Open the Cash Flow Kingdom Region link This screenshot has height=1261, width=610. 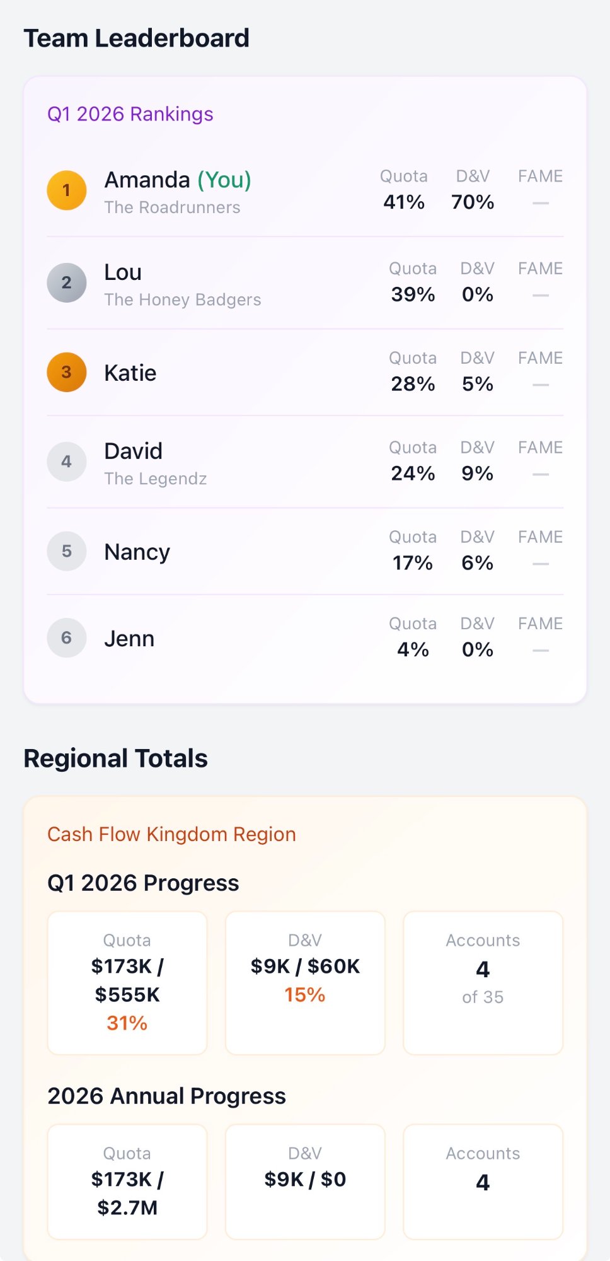click(x=171, y=834)
